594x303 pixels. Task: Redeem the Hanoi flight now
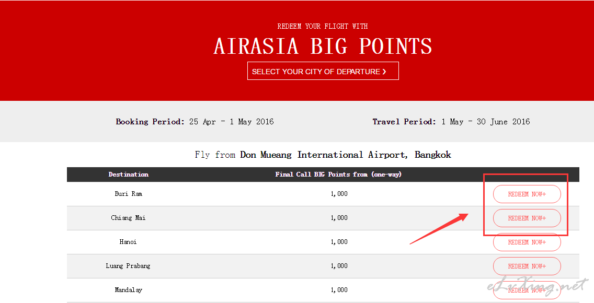527,242
